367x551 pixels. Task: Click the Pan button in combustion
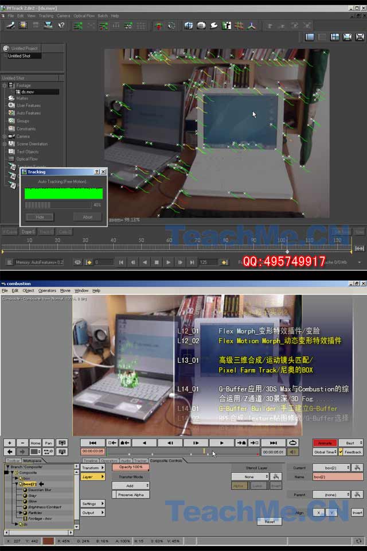click(49, 443)
